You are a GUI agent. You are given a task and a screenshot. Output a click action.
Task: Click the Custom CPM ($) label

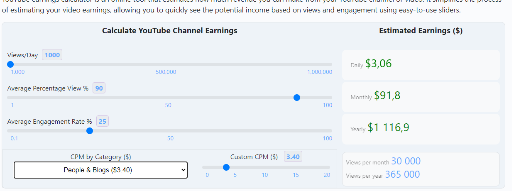(254, 157)
